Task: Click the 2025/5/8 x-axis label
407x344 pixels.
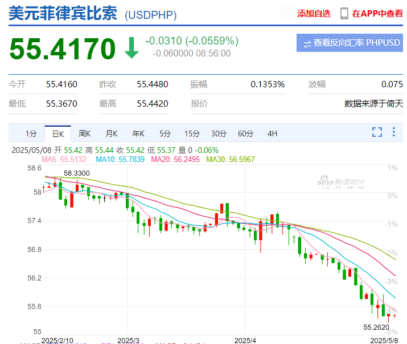Action: (x=384, y=341)
